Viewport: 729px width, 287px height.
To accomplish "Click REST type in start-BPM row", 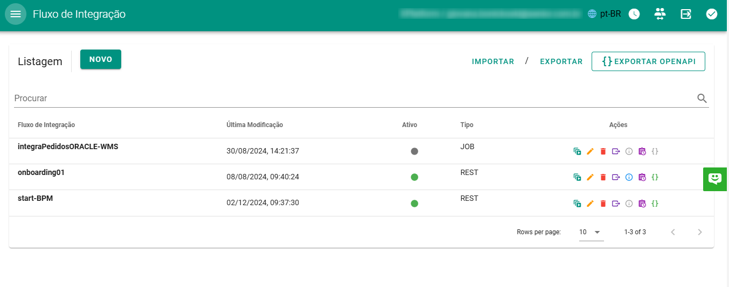I will click(x=469, y=199).
